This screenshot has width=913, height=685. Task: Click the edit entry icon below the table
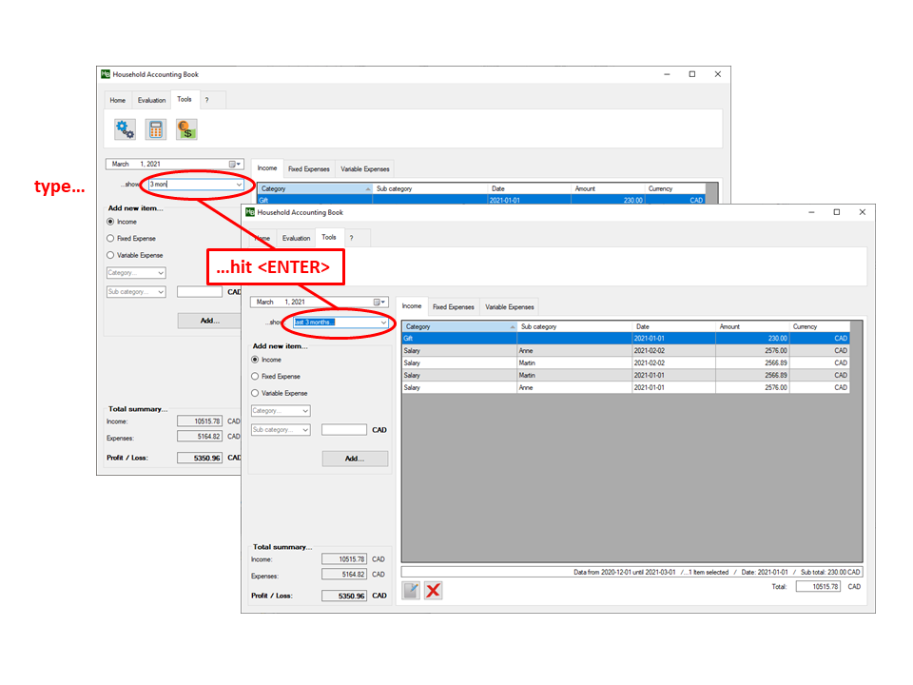411,591
